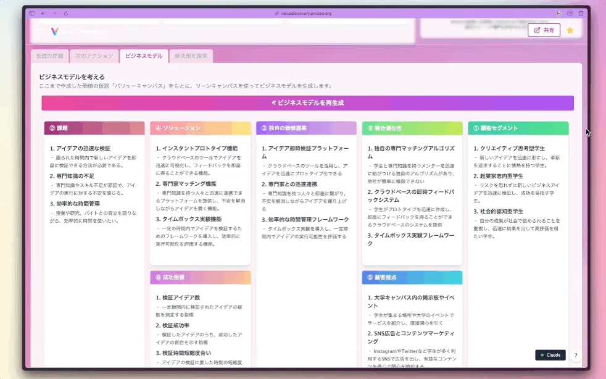Switch to 仮説の詳細 tab

[x=50, y=56]
